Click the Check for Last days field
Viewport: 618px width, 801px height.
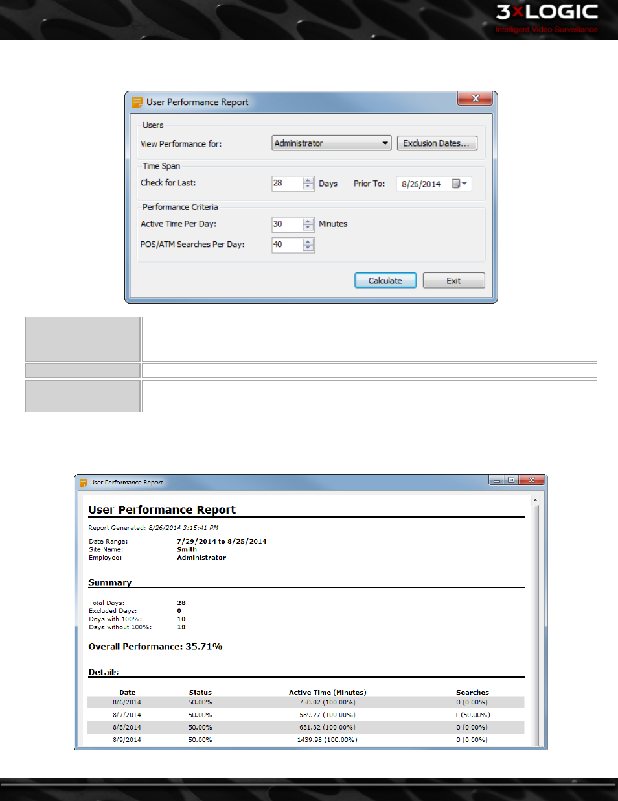287,184
